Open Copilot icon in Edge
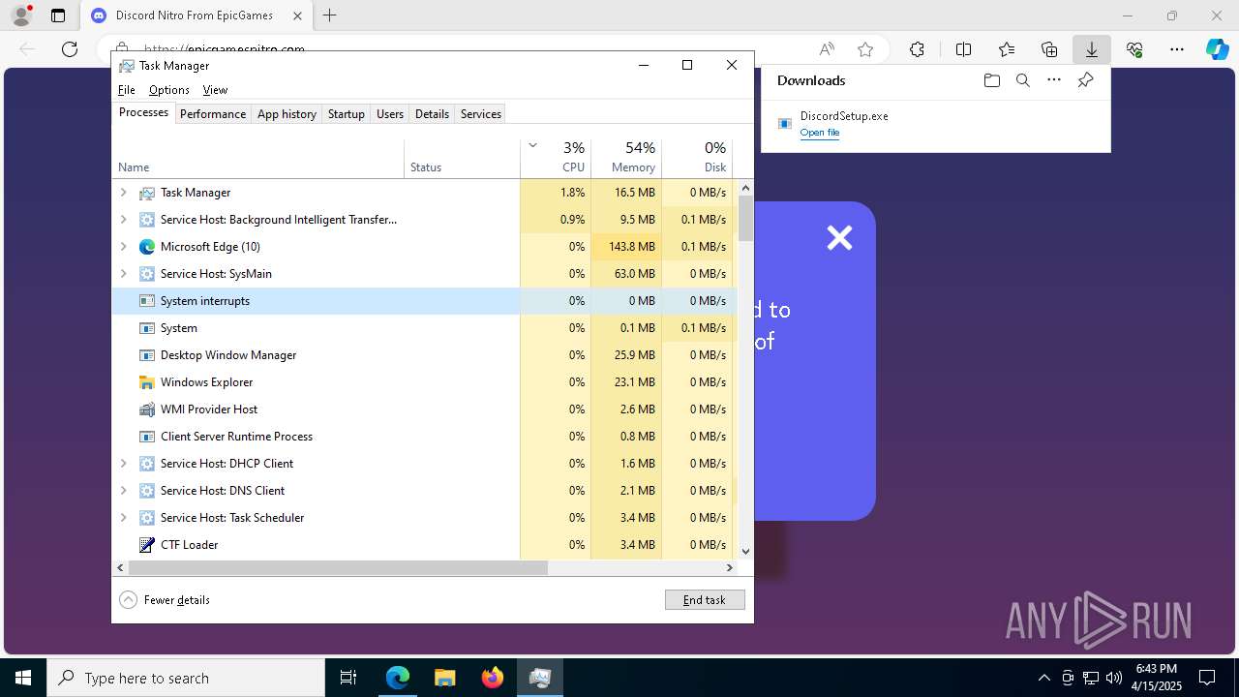This screenshot has width=1239, height=697. (x=1217, y=49)
